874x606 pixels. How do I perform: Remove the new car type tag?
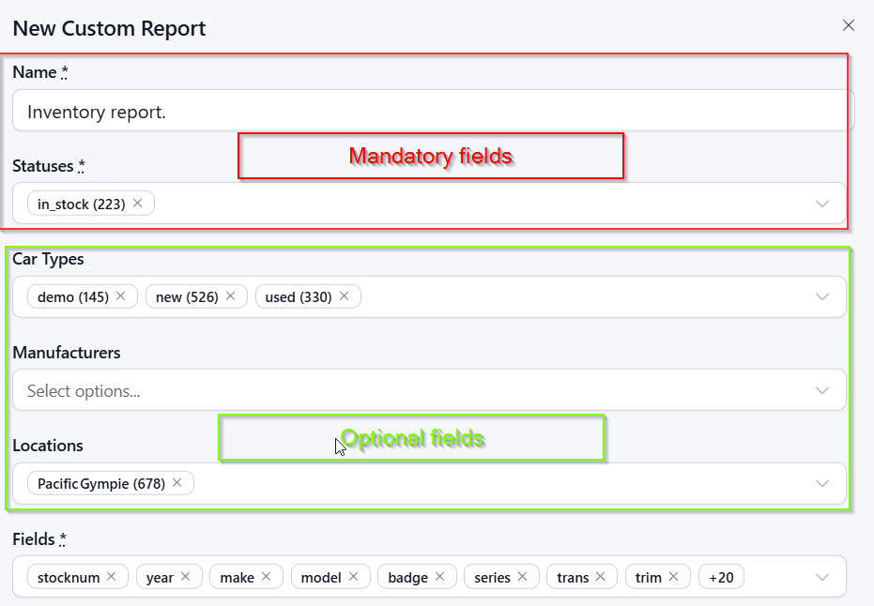231,296
